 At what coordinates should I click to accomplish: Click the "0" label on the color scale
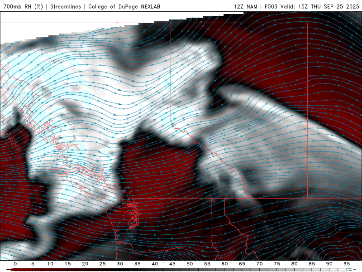[x=15, y=264]
